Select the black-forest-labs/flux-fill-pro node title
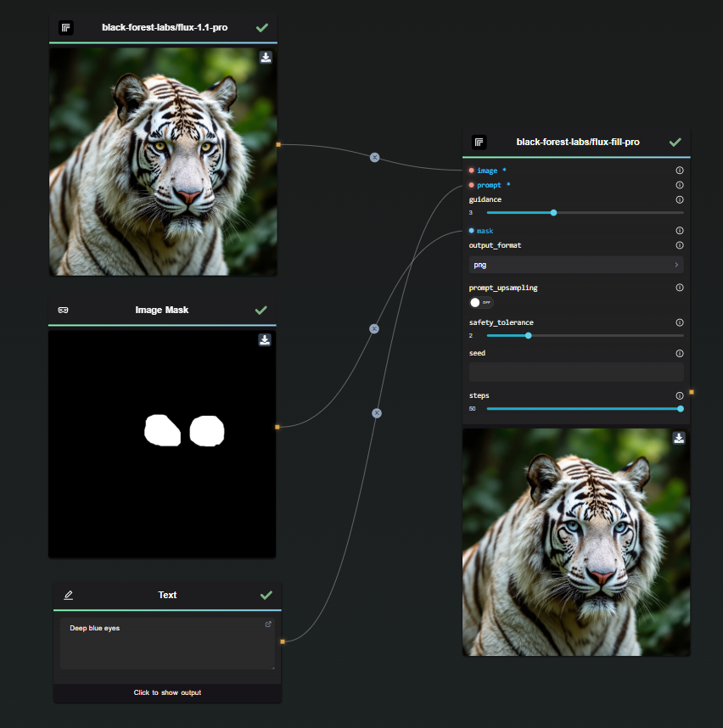Viewport: 723px width, 728px height. click(x=578, y=142)
